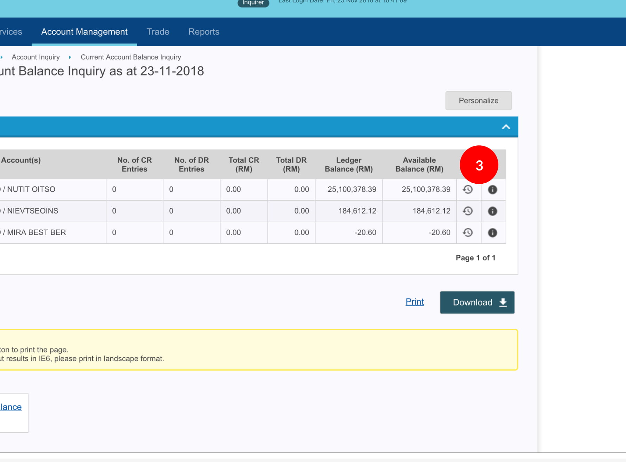View history icon in NIEVTSEOINS row
Screen dimensions: 626x462
point(468,211)
